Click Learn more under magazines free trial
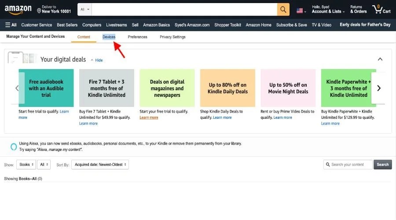Image resolution: width=396 pixels, height=220 pixels. click(149, 117)
